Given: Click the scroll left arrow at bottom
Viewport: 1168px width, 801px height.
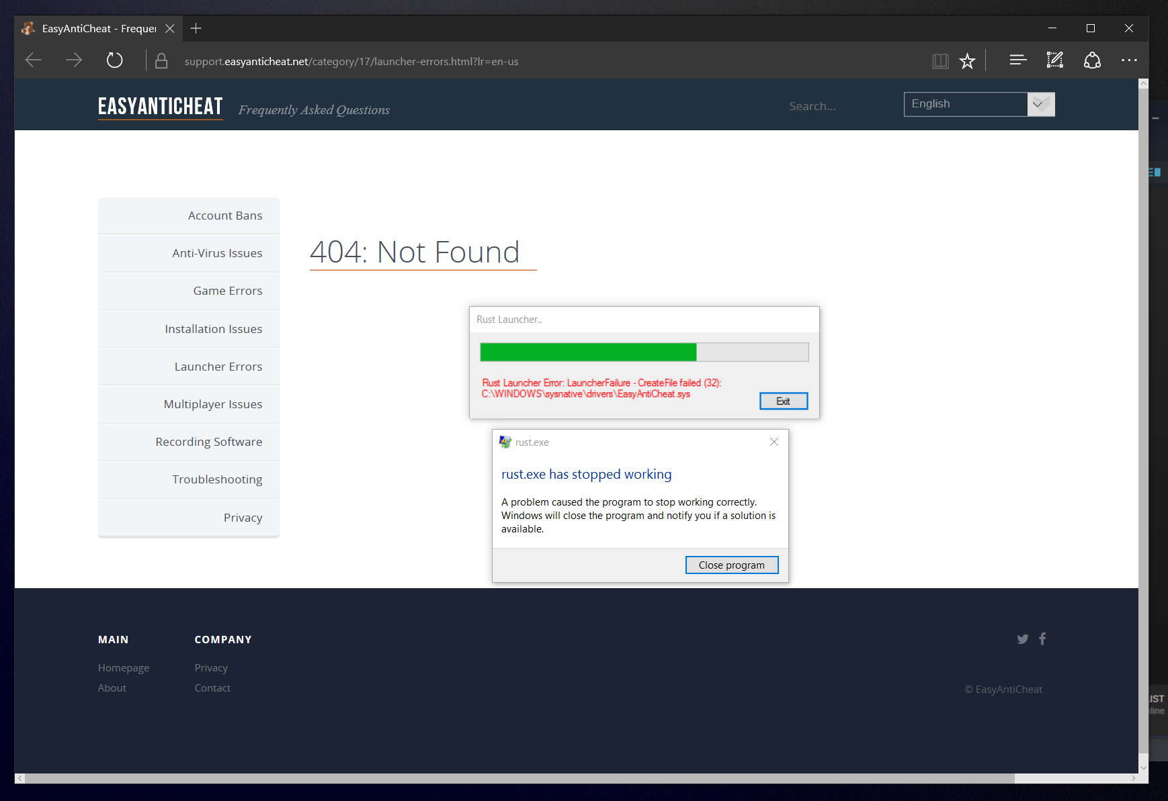Looking at the screenshot, I should [x=20, y=779].
